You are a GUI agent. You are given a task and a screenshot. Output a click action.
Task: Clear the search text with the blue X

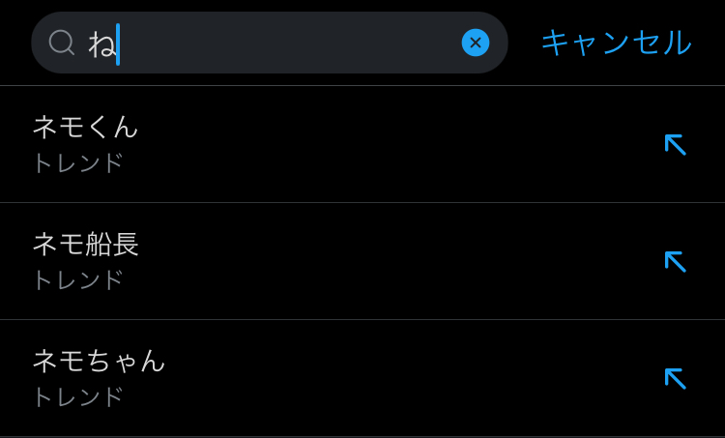[475, 43]
